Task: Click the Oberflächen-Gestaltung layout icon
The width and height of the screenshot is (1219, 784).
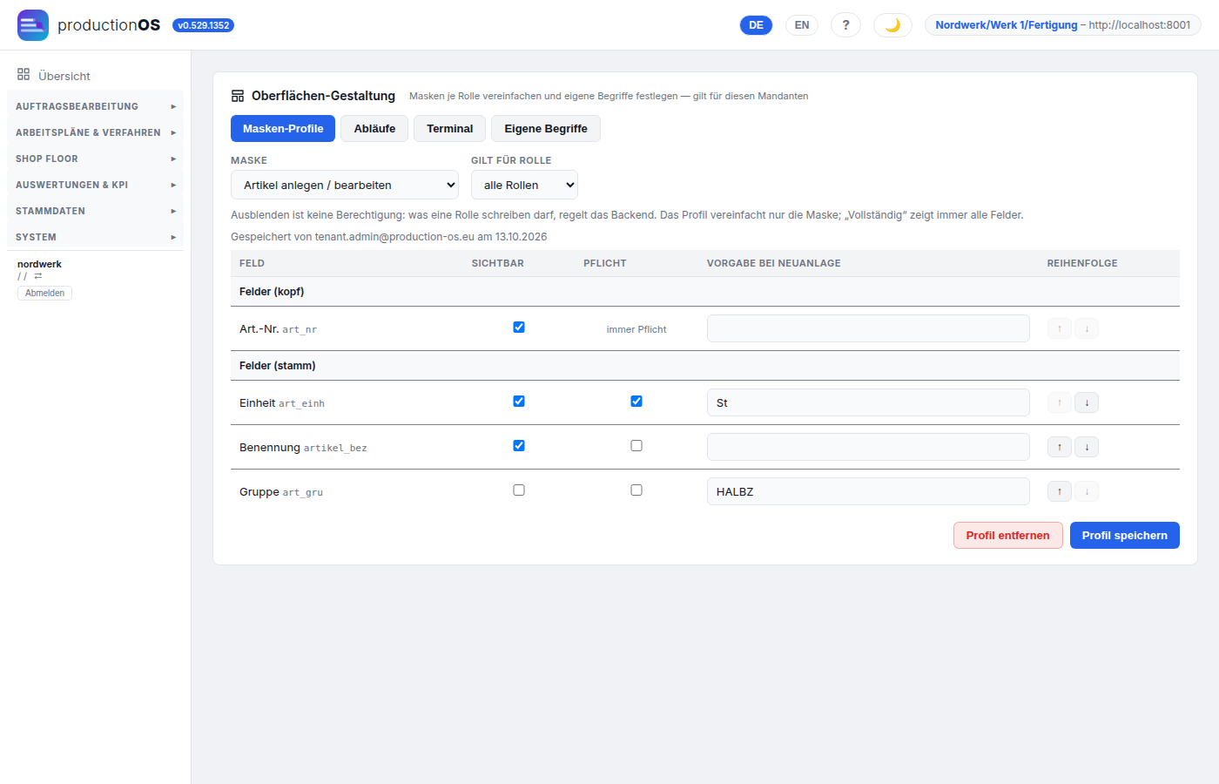Action: tap(238, 96)
